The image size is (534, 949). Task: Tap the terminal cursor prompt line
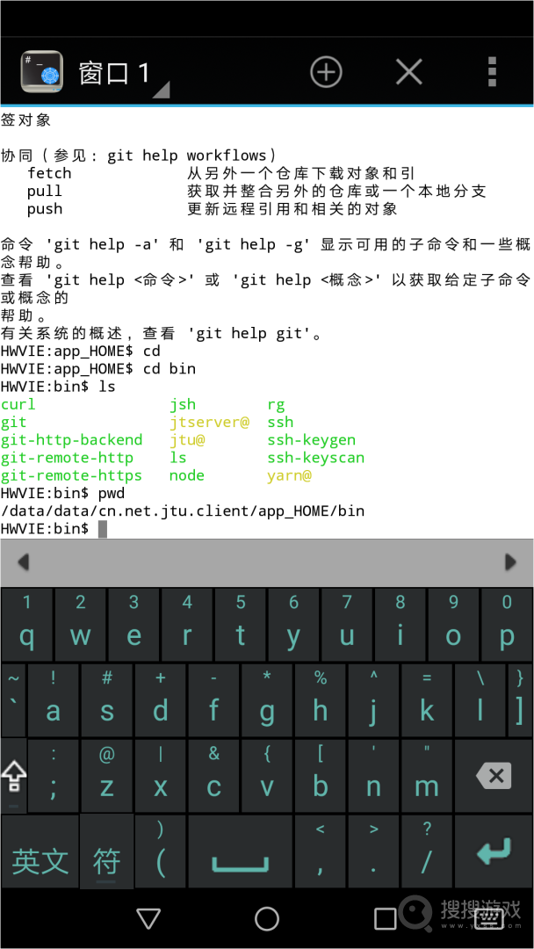(54, 529)
